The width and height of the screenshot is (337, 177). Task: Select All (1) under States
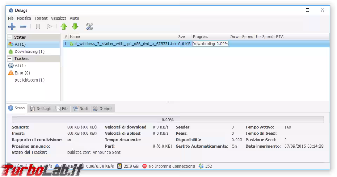click(34, 44)
